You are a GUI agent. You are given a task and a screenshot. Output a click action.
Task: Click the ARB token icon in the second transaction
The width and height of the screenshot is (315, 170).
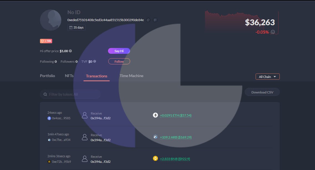click(x=155, y=137)
